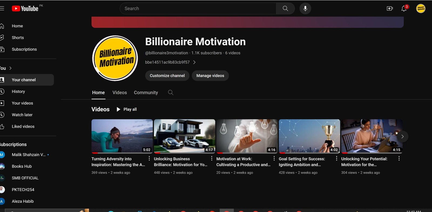Click the Search input field

[x=198, y=8]
